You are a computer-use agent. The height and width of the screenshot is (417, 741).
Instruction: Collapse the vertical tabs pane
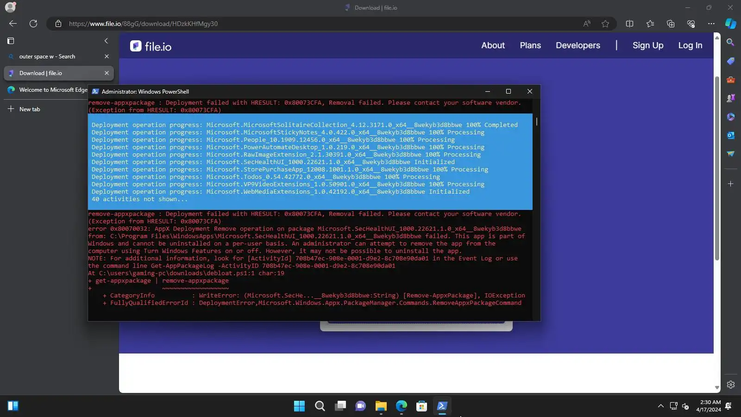tap(106, 41)
